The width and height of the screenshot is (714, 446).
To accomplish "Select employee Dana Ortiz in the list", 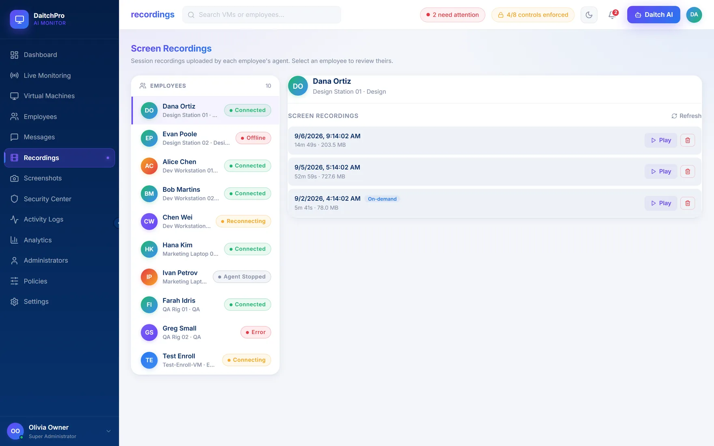I will click(x=205, y=110).
